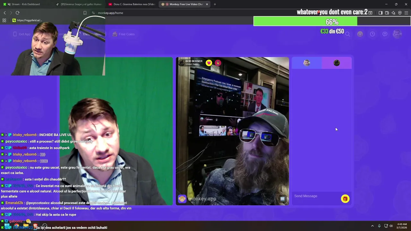Close the Monkey video chat tab
This screenshot has height=231, width=411.
[207, 4]
